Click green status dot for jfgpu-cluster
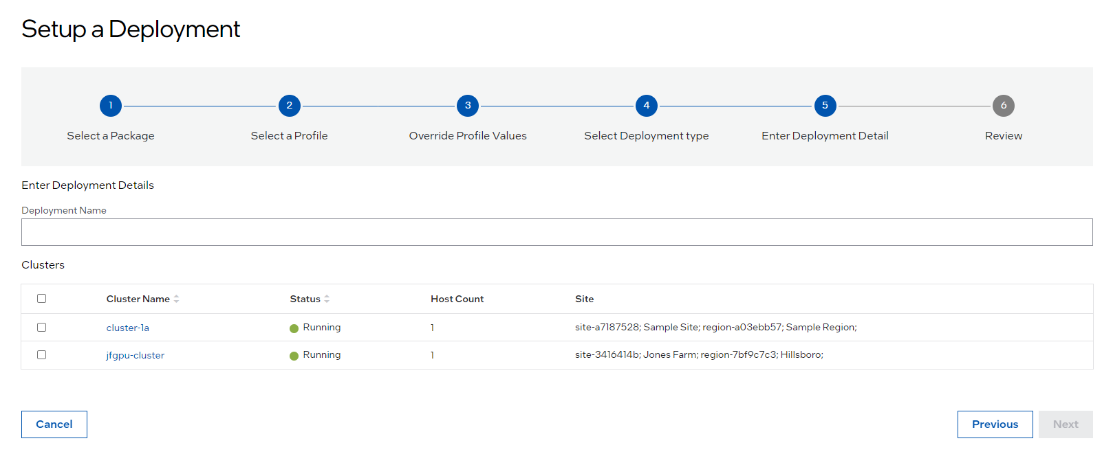This screenshot has height=454, width=1102. click(x=294, y=356)
